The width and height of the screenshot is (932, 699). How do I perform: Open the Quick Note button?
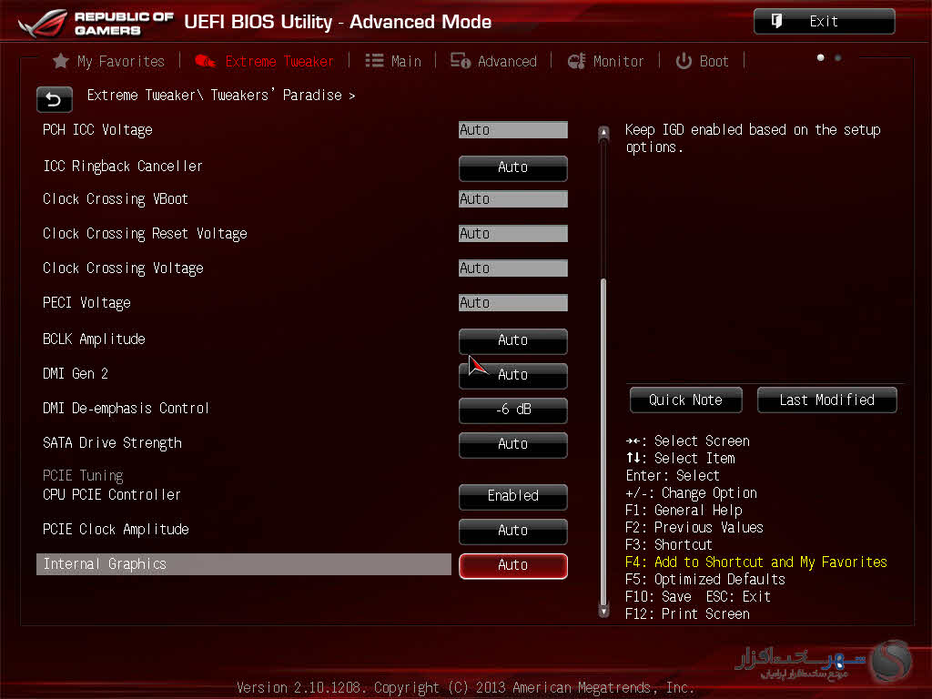(x=685, y=400)
